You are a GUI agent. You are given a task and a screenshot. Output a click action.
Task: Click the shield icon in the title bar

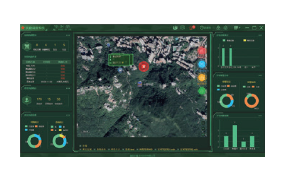point(176,28)
